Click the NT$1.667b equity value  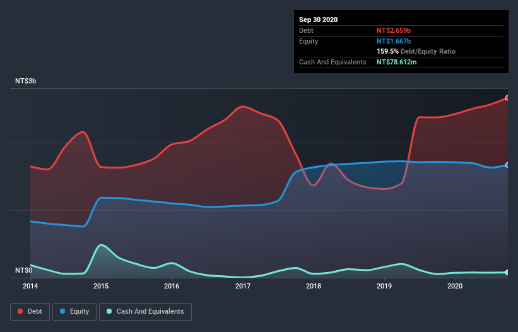pyautogui.click(x=394, y=41)
